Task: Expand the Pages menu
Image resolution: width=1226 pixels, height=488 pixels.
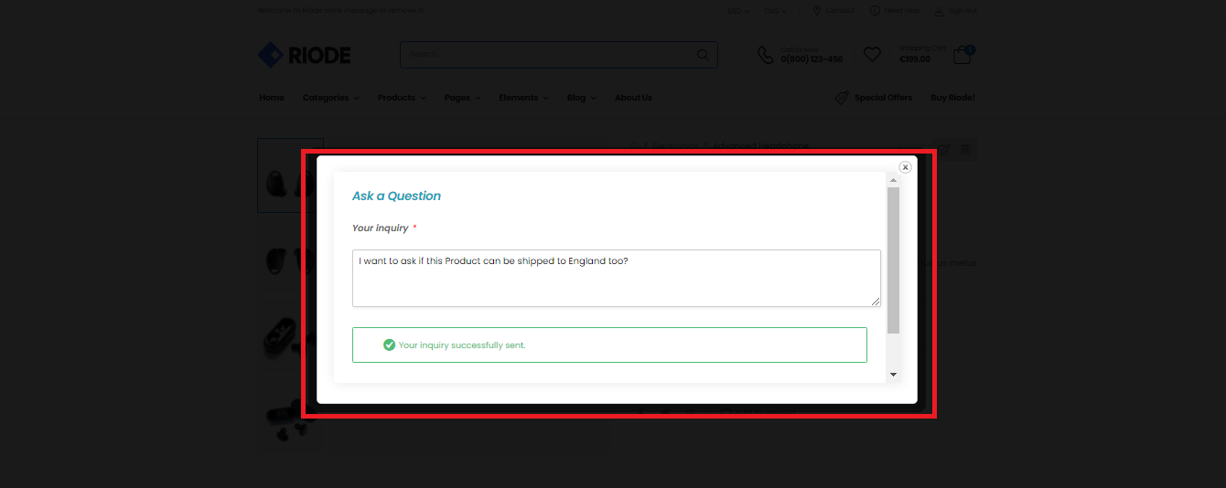Action: tap(462, 98)
